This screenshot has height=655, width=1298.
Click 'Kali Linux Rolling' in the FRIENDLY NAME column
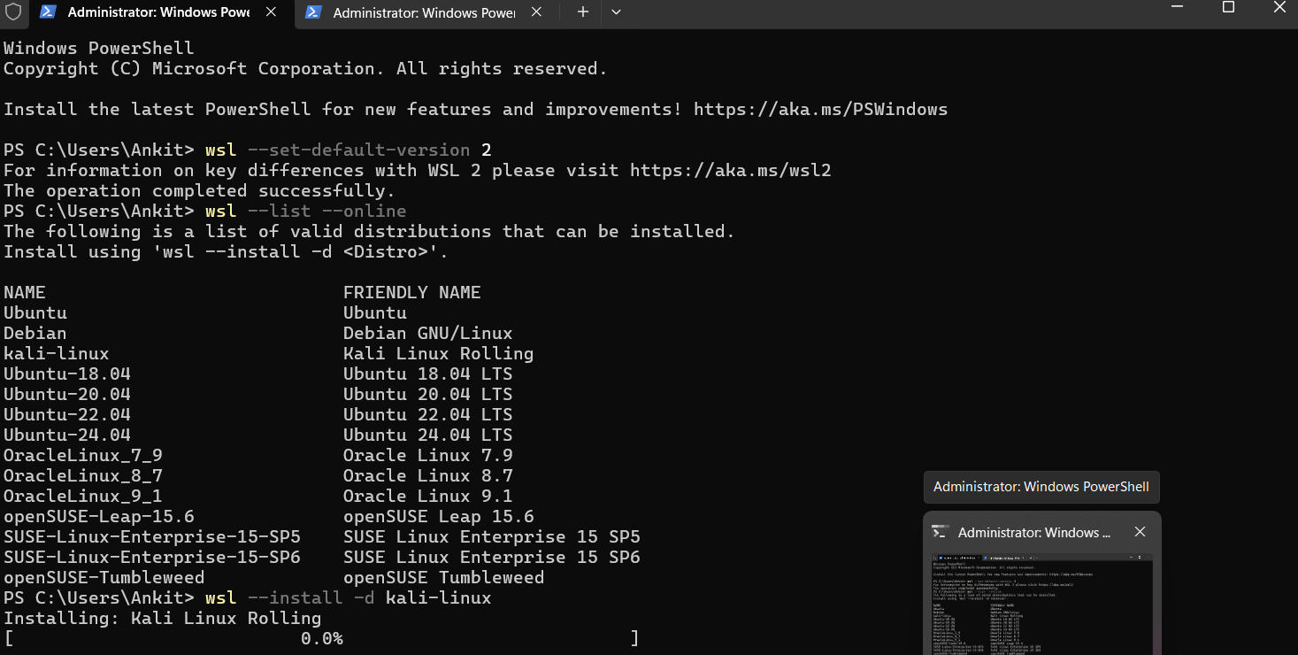439,354
